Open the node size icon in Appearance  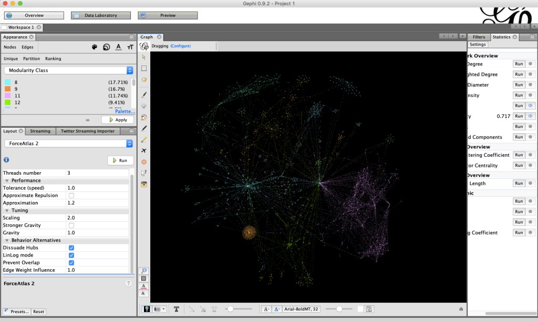point(106,47)
